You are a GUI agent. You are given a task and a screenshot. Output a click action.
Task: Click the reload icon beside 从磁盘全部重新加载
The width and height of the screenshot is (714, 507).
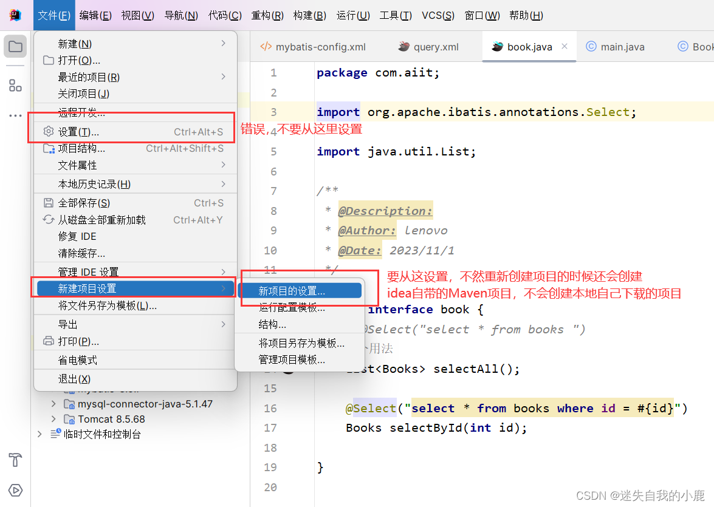pyautogui.click(x=49, y=219)
